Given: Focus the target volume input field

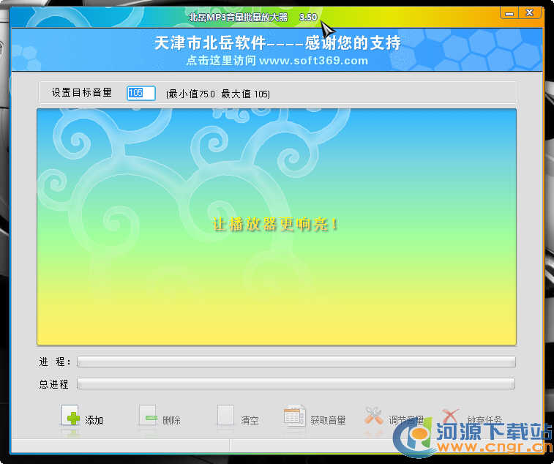Looking at the screenshot, I should 141,93.
